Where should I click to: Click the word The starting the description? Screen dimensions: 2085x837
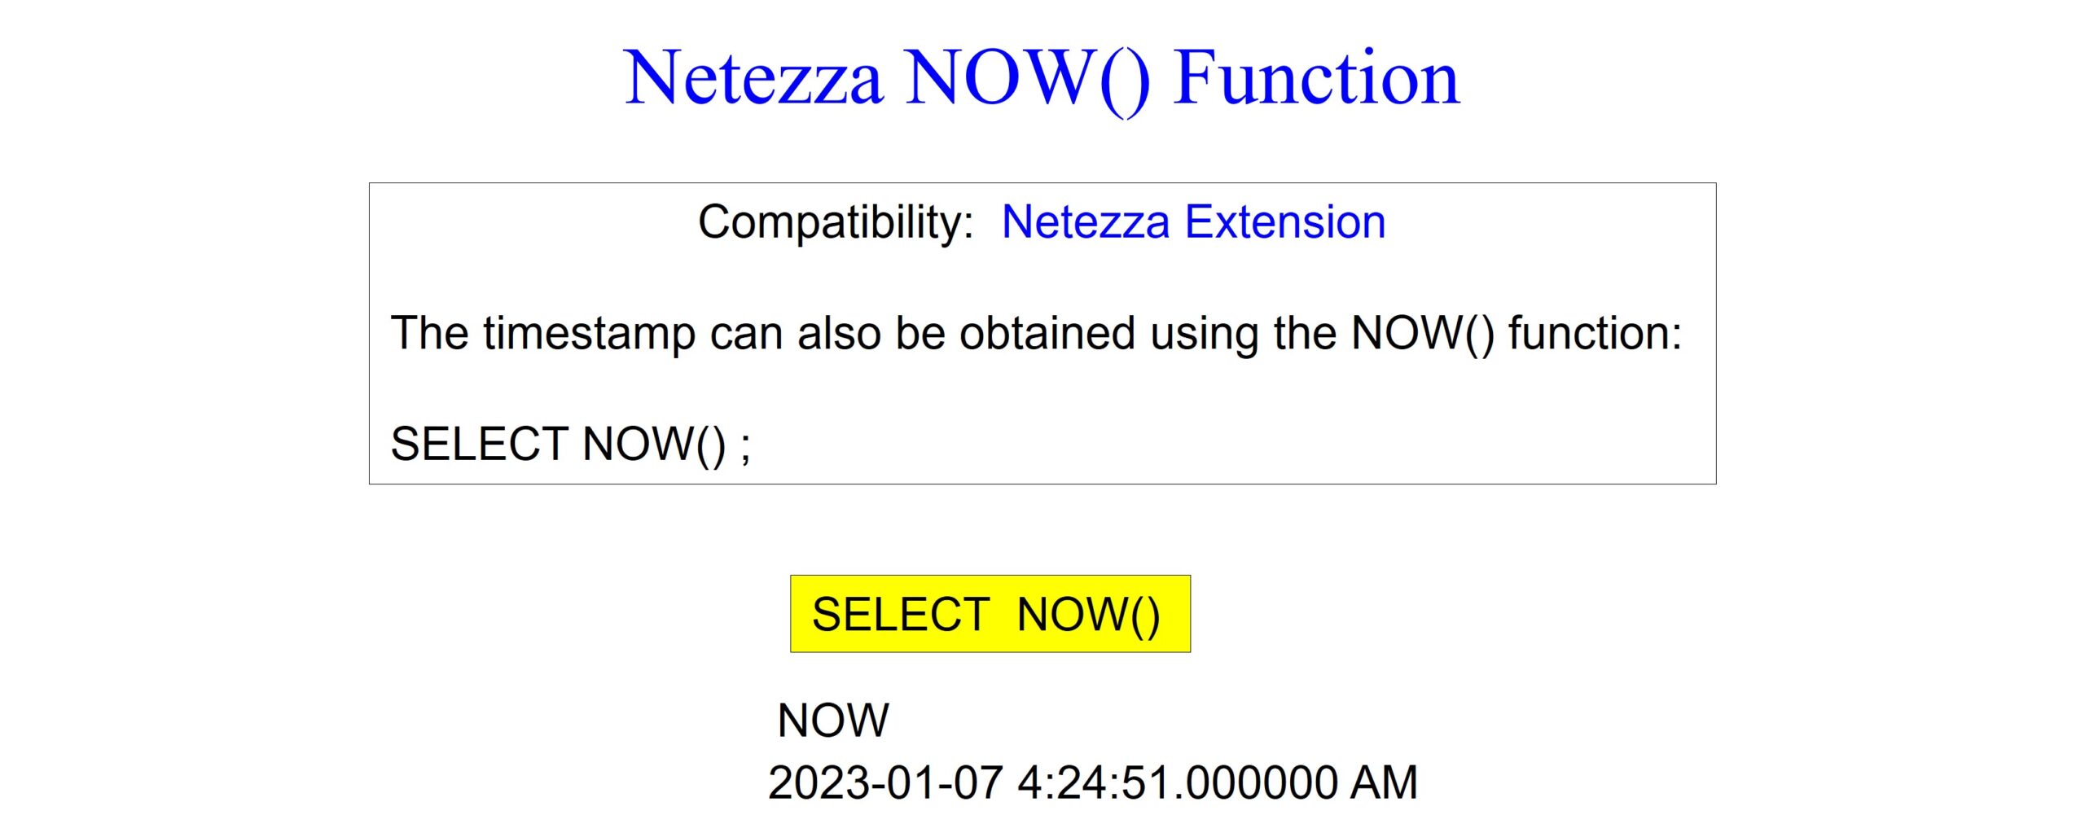click(x=429, y=334)
